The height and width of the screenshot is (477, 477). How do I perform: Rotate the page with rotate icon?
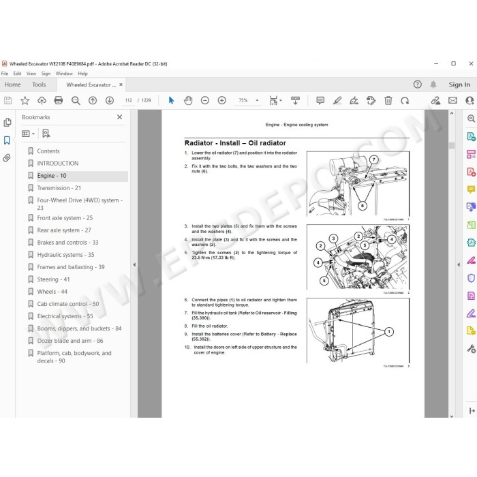(405, 100)
